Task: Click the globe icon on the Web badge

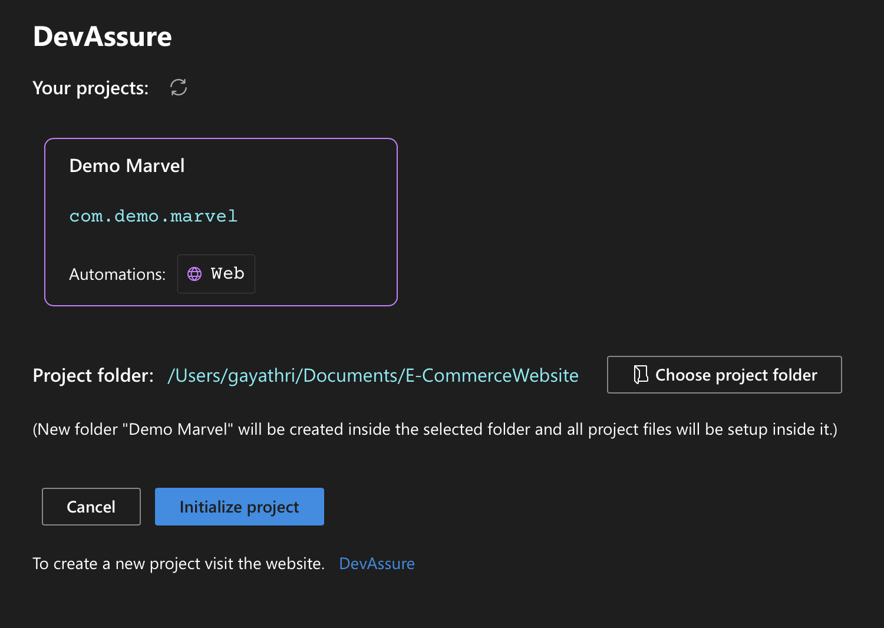Action: [194, 273]
